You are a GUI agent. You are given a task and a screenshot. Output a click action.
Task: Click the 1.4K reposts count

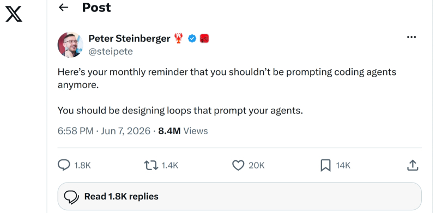point(169,166)
